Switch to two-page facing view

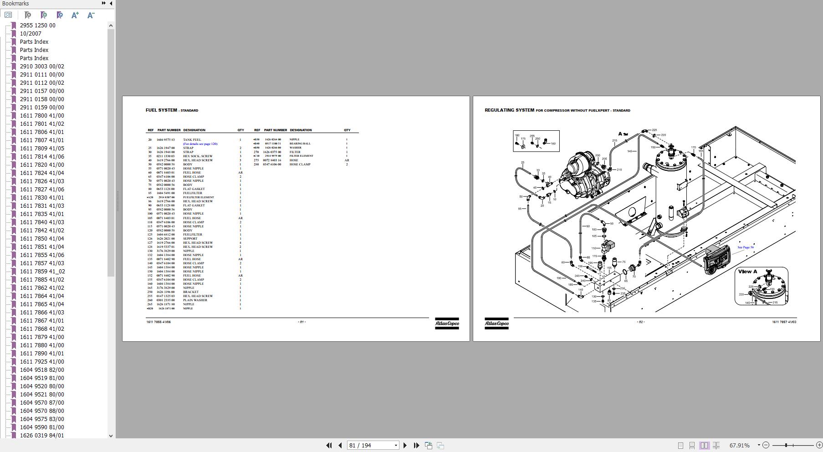pyautogui.click(x=704, y=445)
